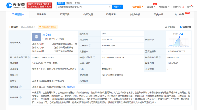Select the 查老板 search tab
This screenshot has width=197, height=110.
pos(69,3)
